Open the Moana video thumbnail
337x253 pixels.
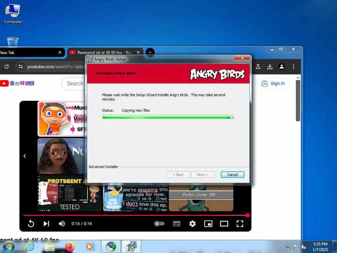point(62,156)
